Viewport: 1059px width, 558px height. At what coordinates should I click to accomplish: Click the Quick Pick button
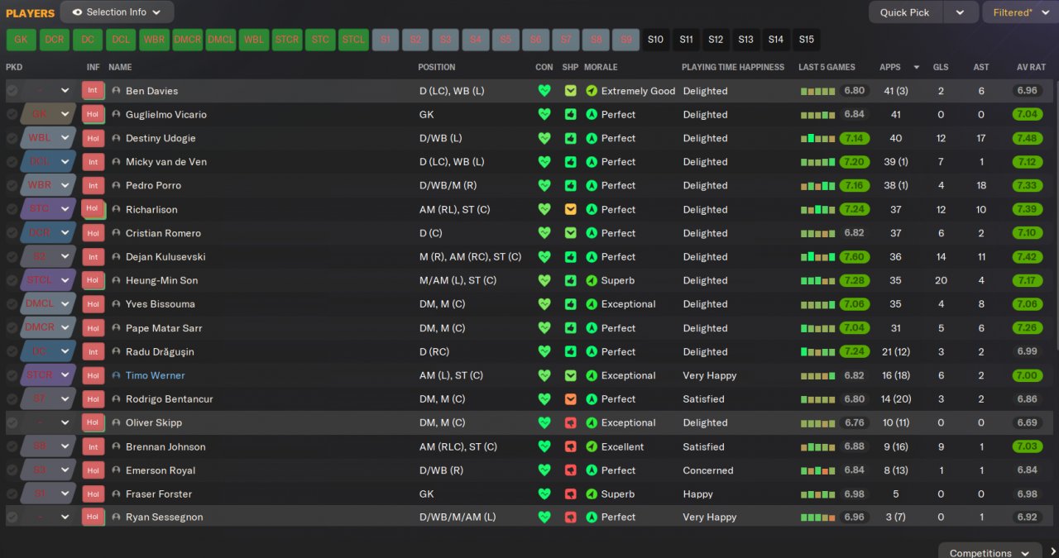coord(905,12)
